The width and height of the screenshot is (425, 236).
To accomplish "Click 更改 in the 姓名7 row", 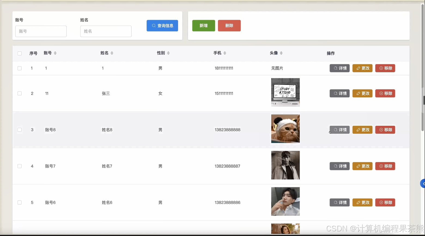I will tap(363, 166).
